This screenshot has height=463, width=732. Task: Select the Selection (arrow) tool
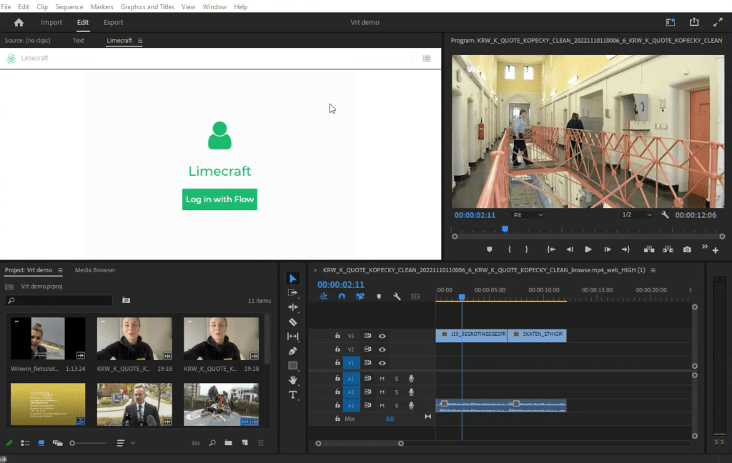[x=292, y=279]
